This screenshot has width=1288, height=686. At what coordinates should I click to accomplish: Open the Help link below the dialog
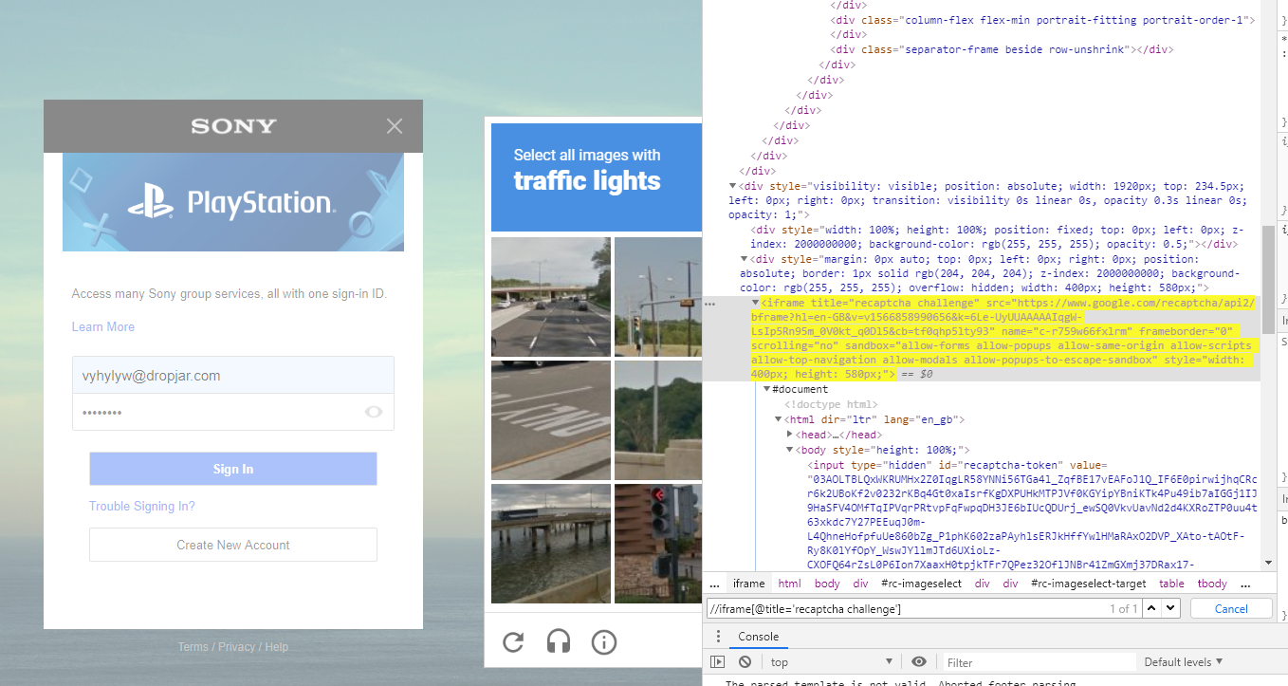(x=277, y=647)
